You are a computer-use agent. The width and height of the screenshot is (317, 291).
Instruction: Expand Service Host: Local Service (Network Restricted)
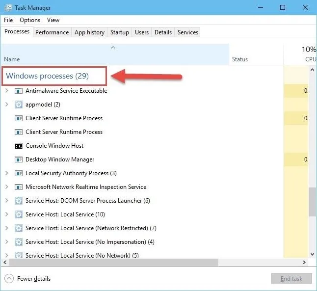tap(6, 228)
